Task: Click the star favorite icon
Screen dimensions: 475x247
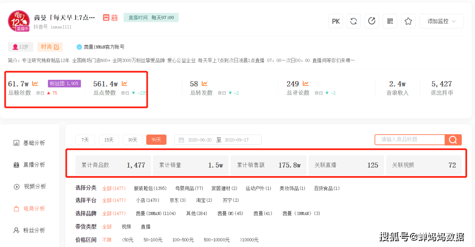Action: 408,21
